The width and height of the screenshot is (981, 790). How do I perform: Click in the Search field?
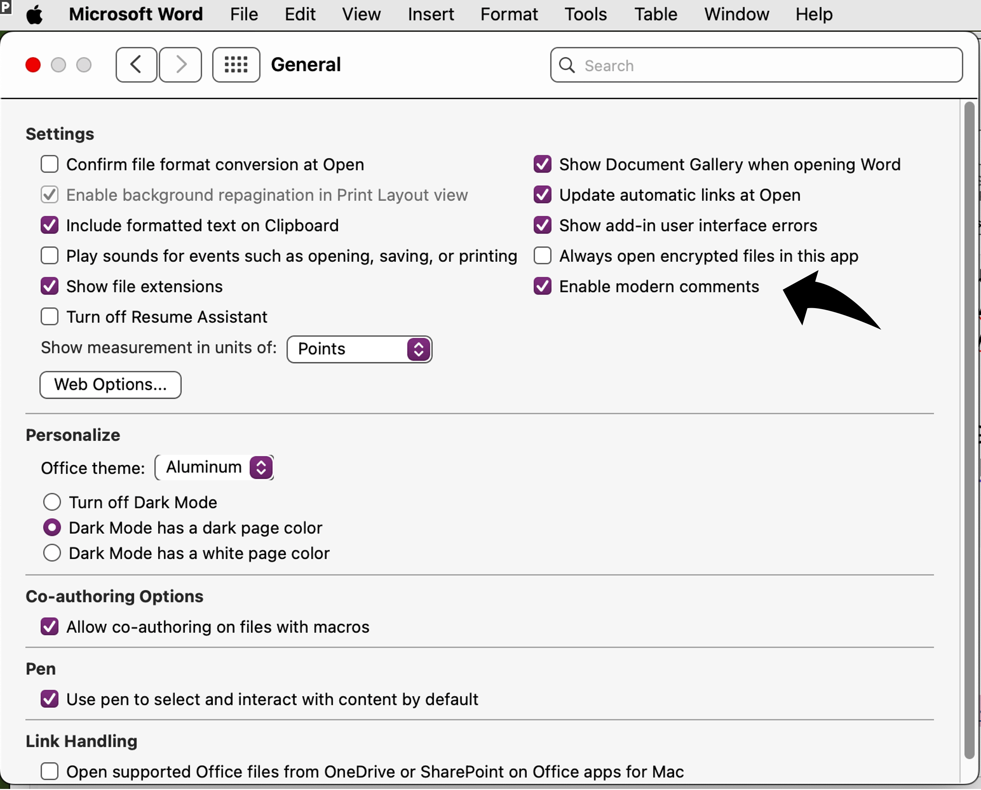(x=756, y=65)
